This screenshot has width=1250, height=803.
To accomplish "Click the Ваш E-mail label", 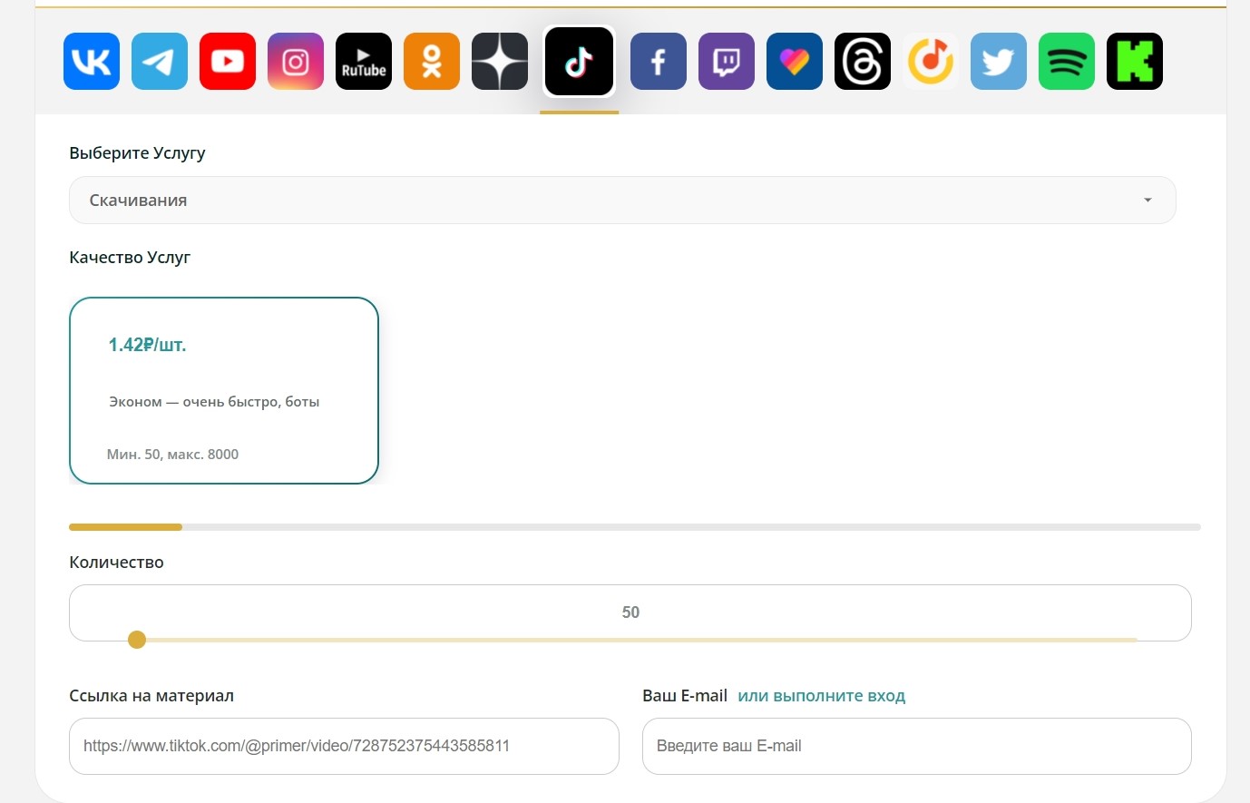I will (685, 696).
